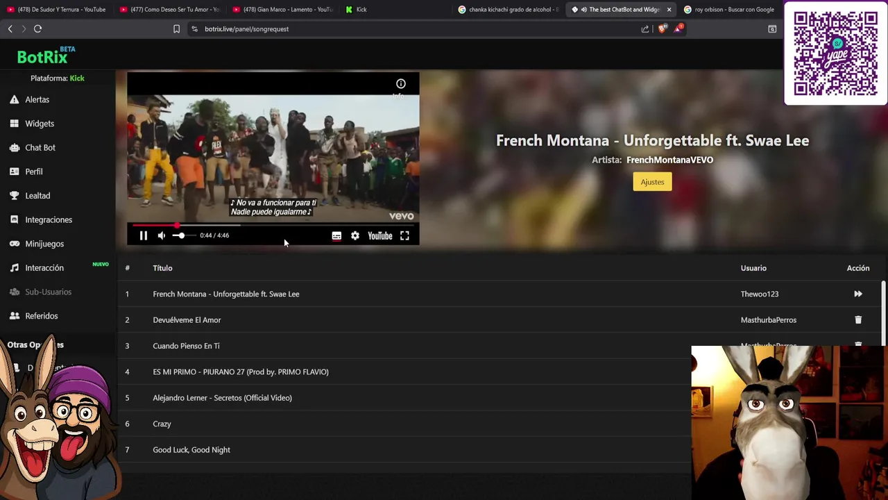
Task: Click the Perfil card icon
Action: [14, 172]
